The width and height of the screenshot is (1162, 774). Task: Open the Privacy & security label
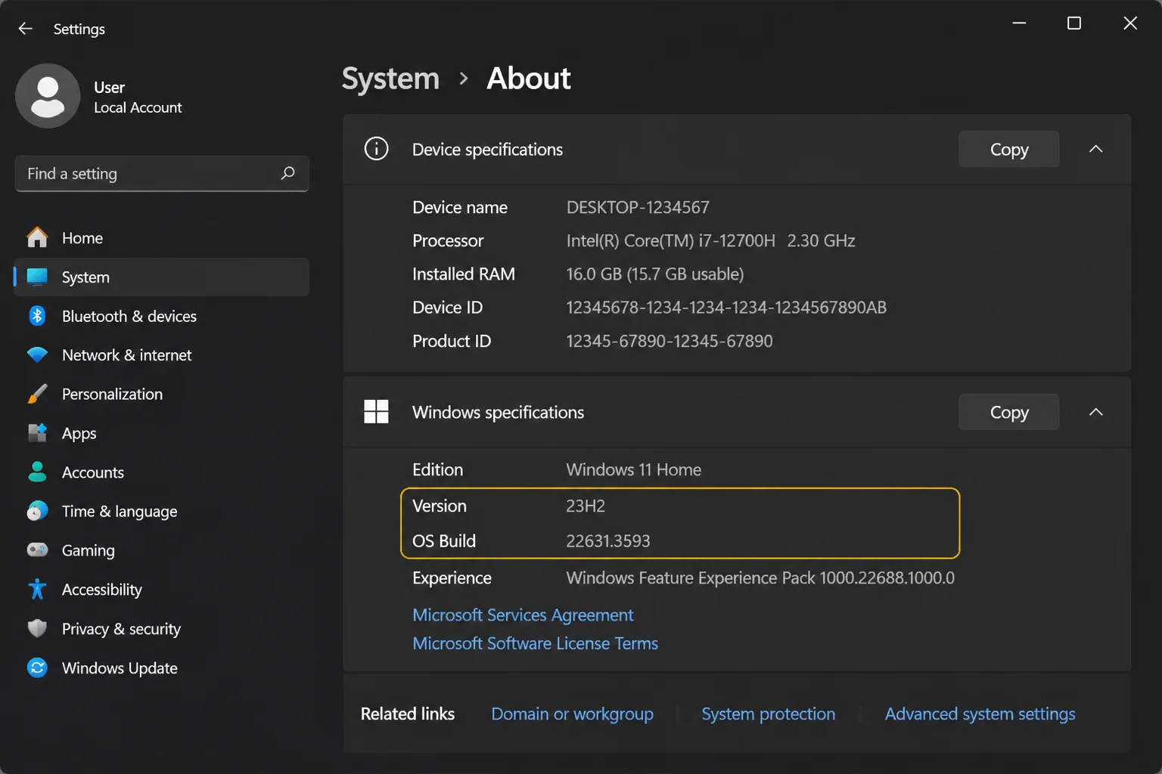[x=121, y=629]
